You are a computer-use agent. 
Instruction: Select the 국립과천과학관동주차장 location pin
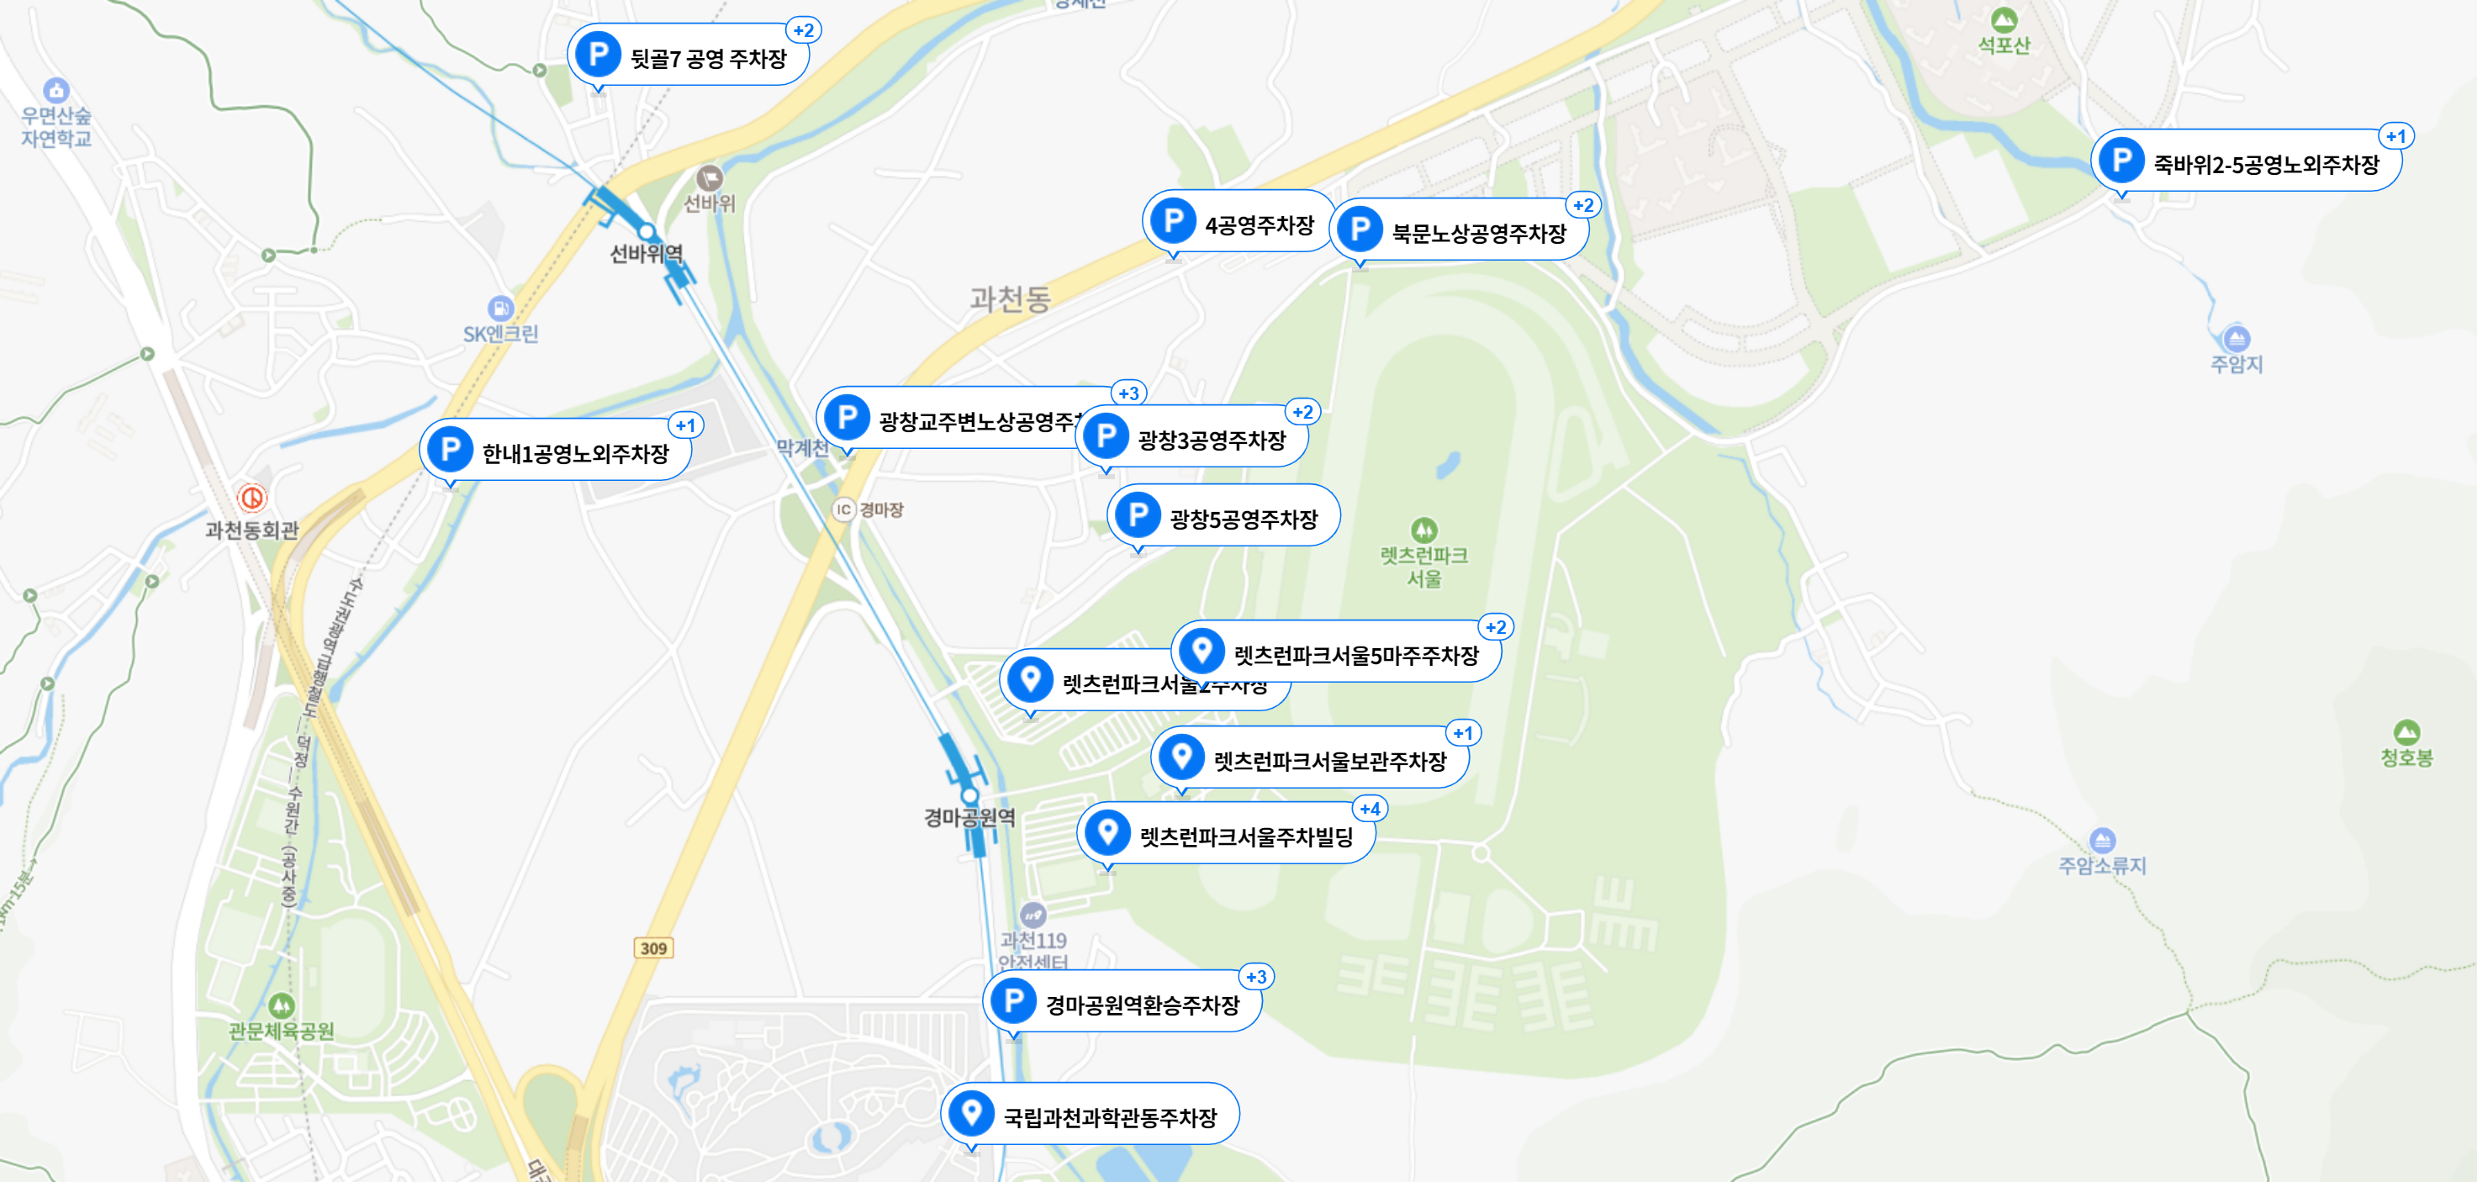click(x=971, y=1113)
